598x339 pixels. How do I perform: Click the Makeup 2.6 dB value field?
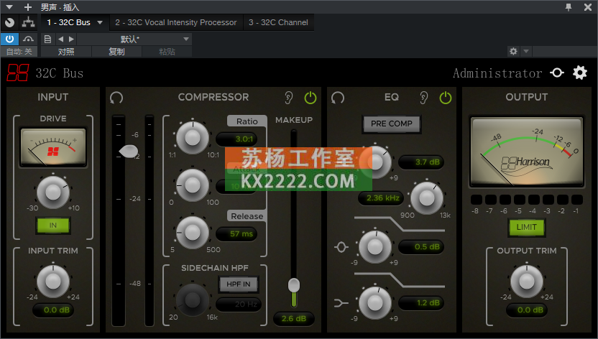294,318
